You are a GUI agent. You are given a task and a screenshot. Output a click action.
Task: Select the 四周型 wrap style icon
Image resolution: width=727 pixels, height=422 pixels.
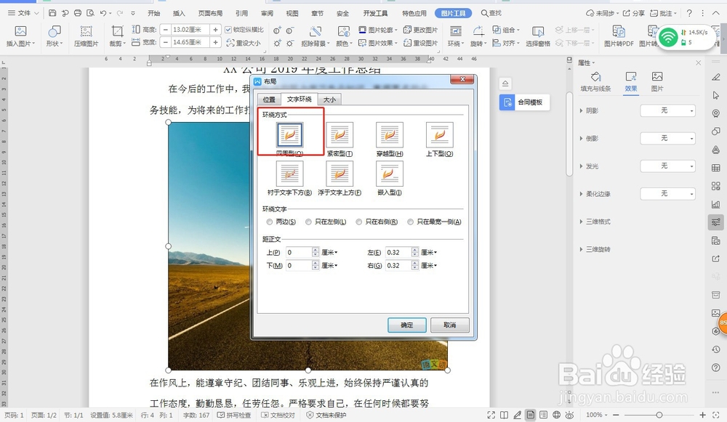(290, 135)
